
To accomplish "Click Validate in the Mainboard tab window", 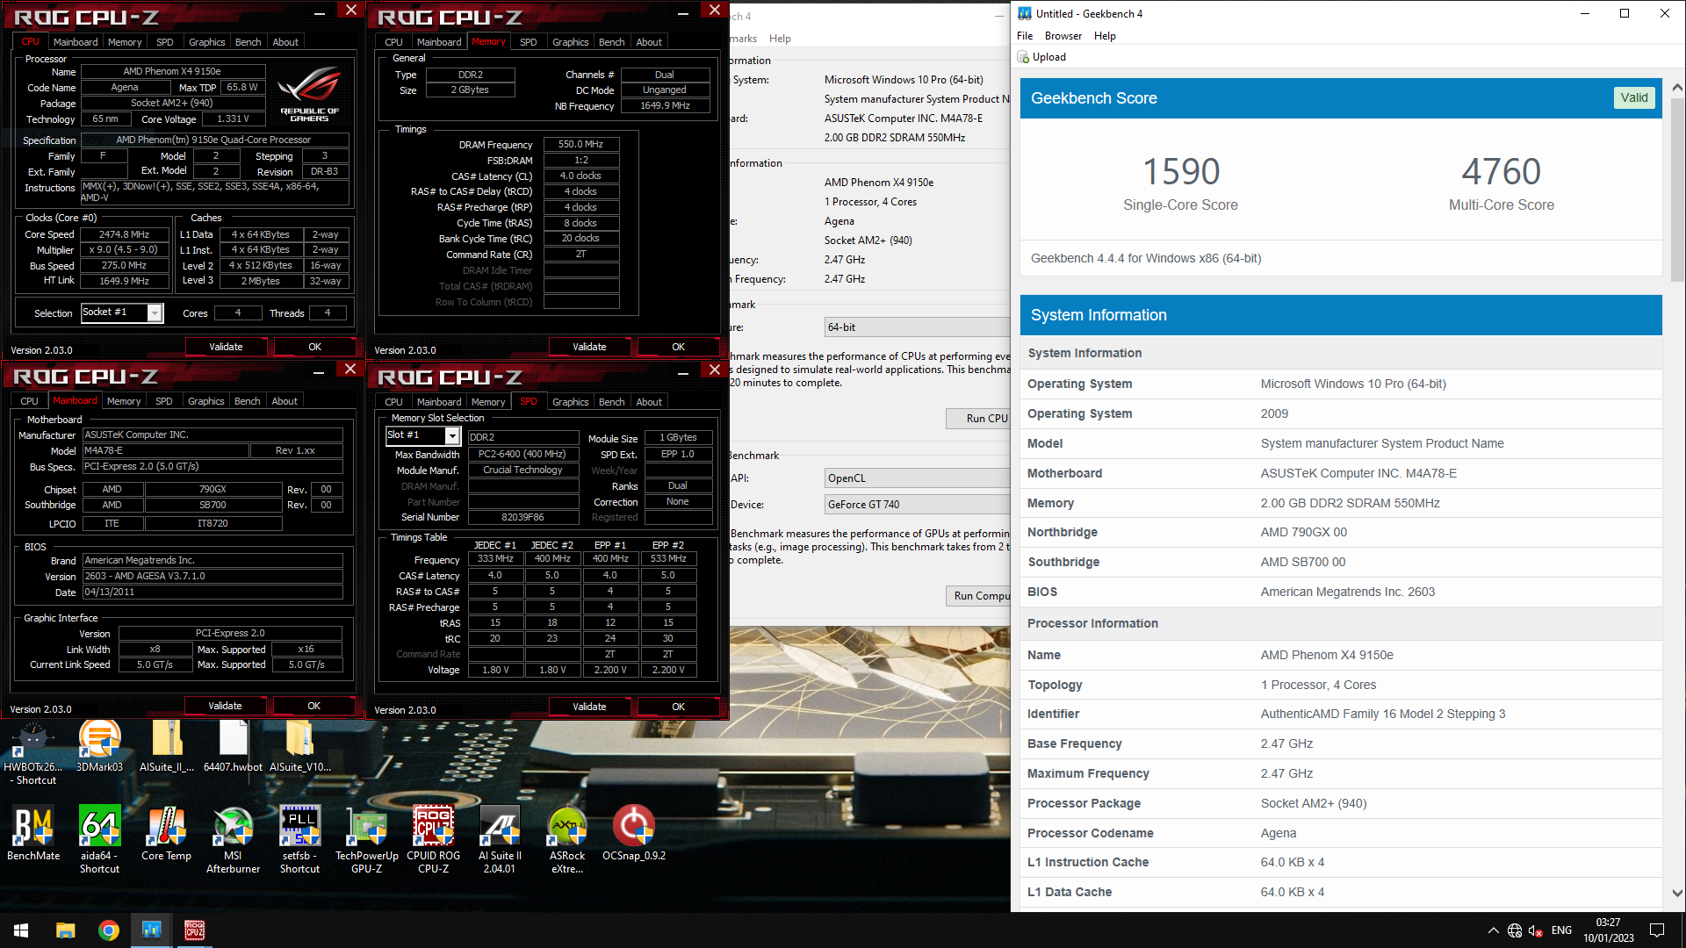I will [225, 707].
